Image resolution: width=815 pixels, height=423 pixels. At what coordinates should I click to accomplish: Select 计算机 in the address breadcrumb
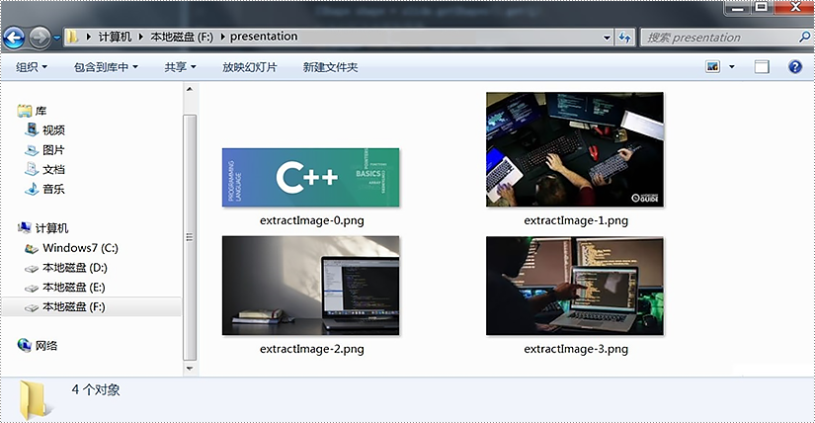tap(115, 37)
